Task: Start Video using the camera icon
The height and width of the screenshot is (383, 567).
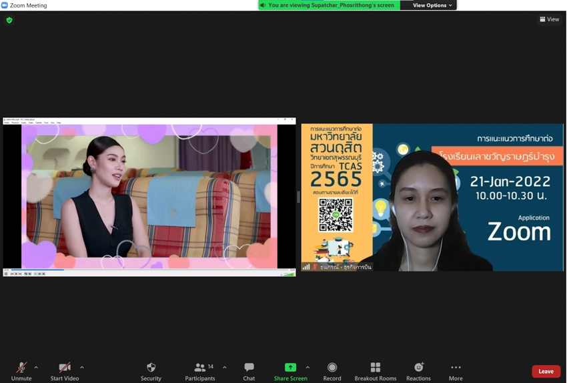Action: tap(65, 372)
